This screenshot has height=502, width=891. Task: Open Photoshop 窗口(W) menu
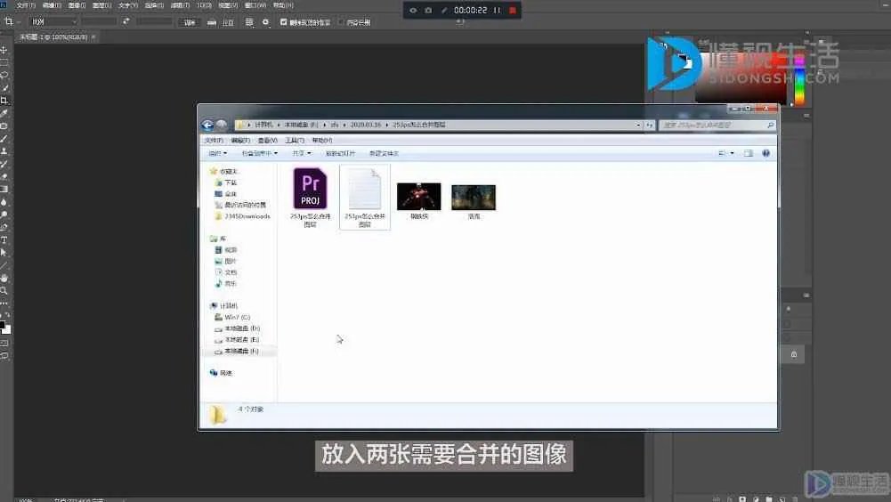[x=255, y=5]
